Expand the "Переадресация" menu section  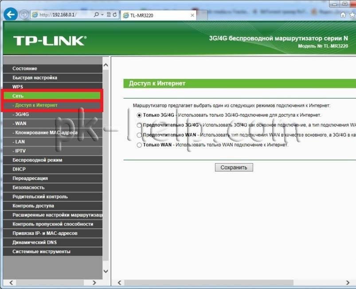[53, 179]
